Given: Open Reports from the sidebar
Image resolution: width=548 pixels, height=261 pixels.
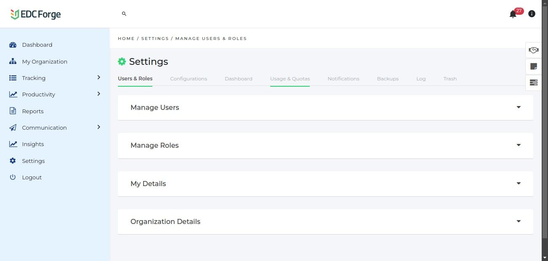Looking at the screenshot, I should pyautogui.click(x=33, y=111).
